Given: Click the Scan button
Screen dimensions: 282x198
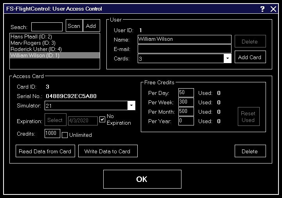Looking at the screenshot, I should pyautogui.click(x=74, y=25).
